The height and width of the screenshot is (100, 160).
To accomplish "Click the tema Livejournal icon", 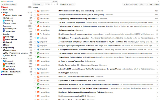I will [4, 45].
